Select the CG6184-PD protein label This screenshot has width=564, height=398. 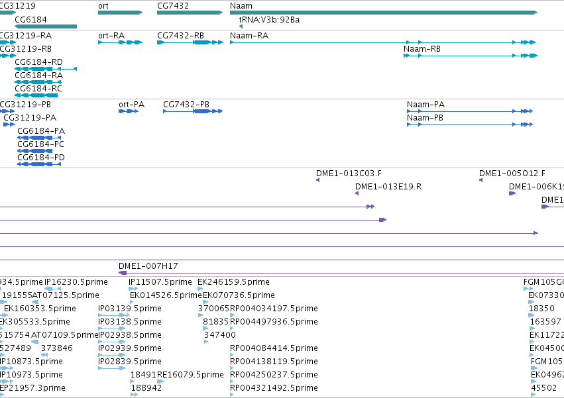[41, 158]
